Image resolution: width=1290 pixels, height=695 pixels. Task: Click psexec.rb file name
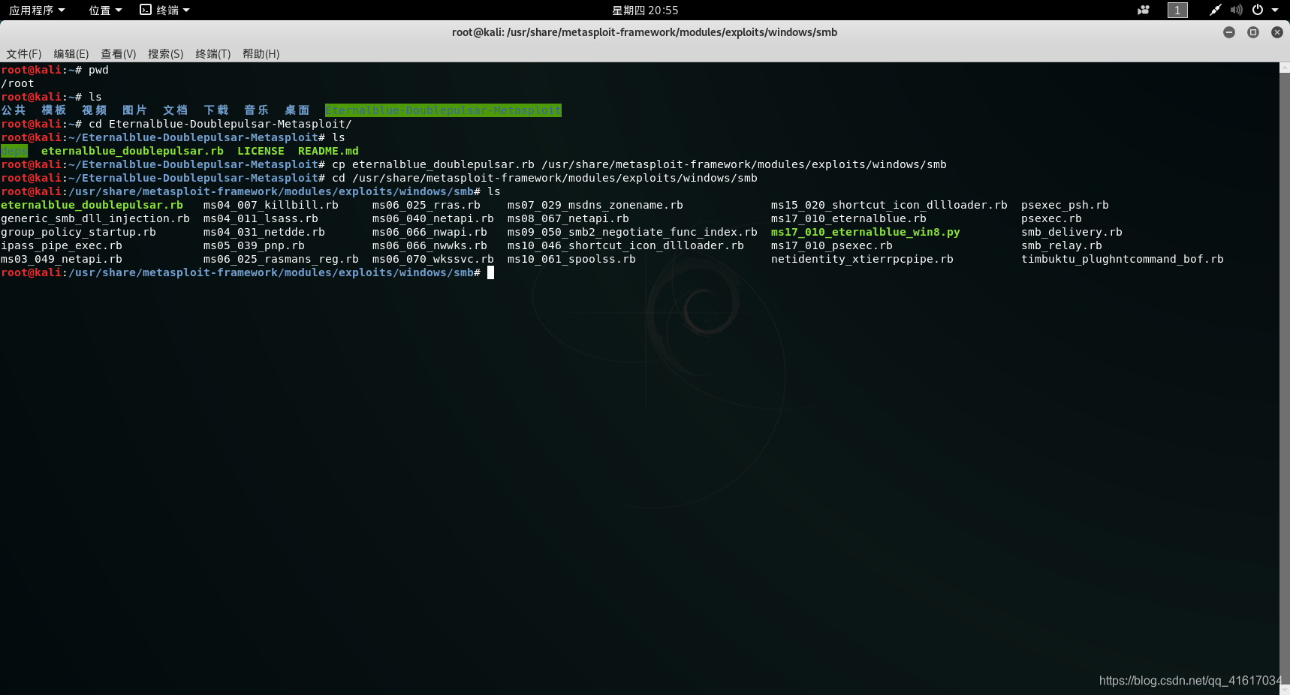pyautogui.click(x=1051, y=218)
